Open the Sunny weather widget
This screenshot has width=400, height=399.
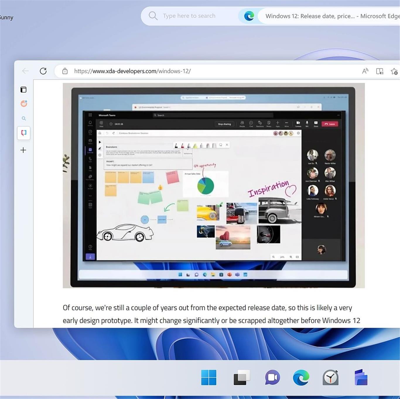point(6,18)
